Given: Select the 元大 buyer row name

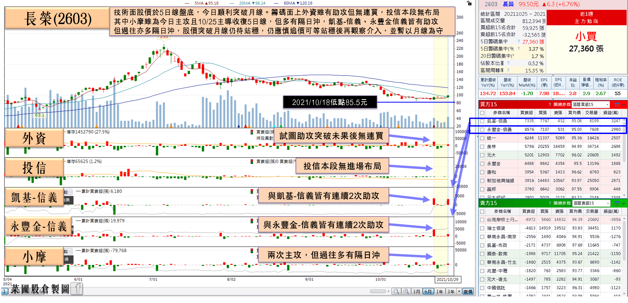Looking at the screenshot, I should [491, 155].
